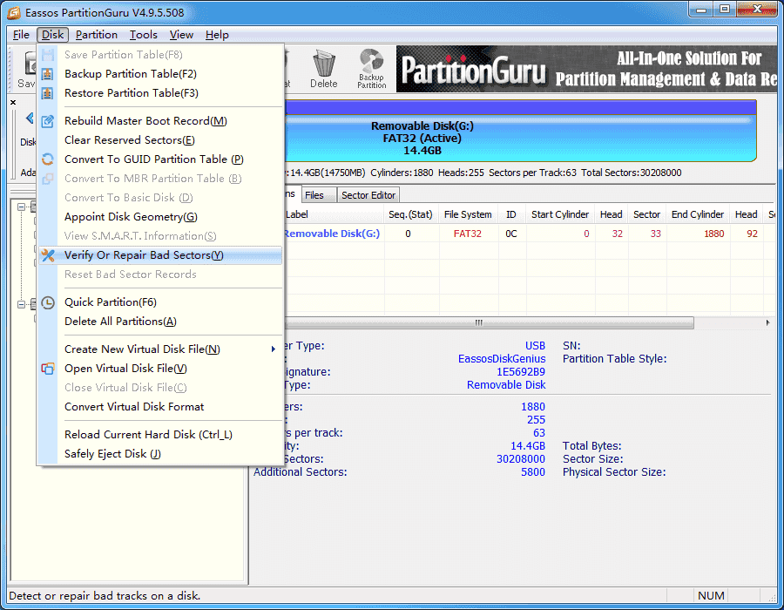
Task: Open the Partition menu
Action: [x=97, y=35]
